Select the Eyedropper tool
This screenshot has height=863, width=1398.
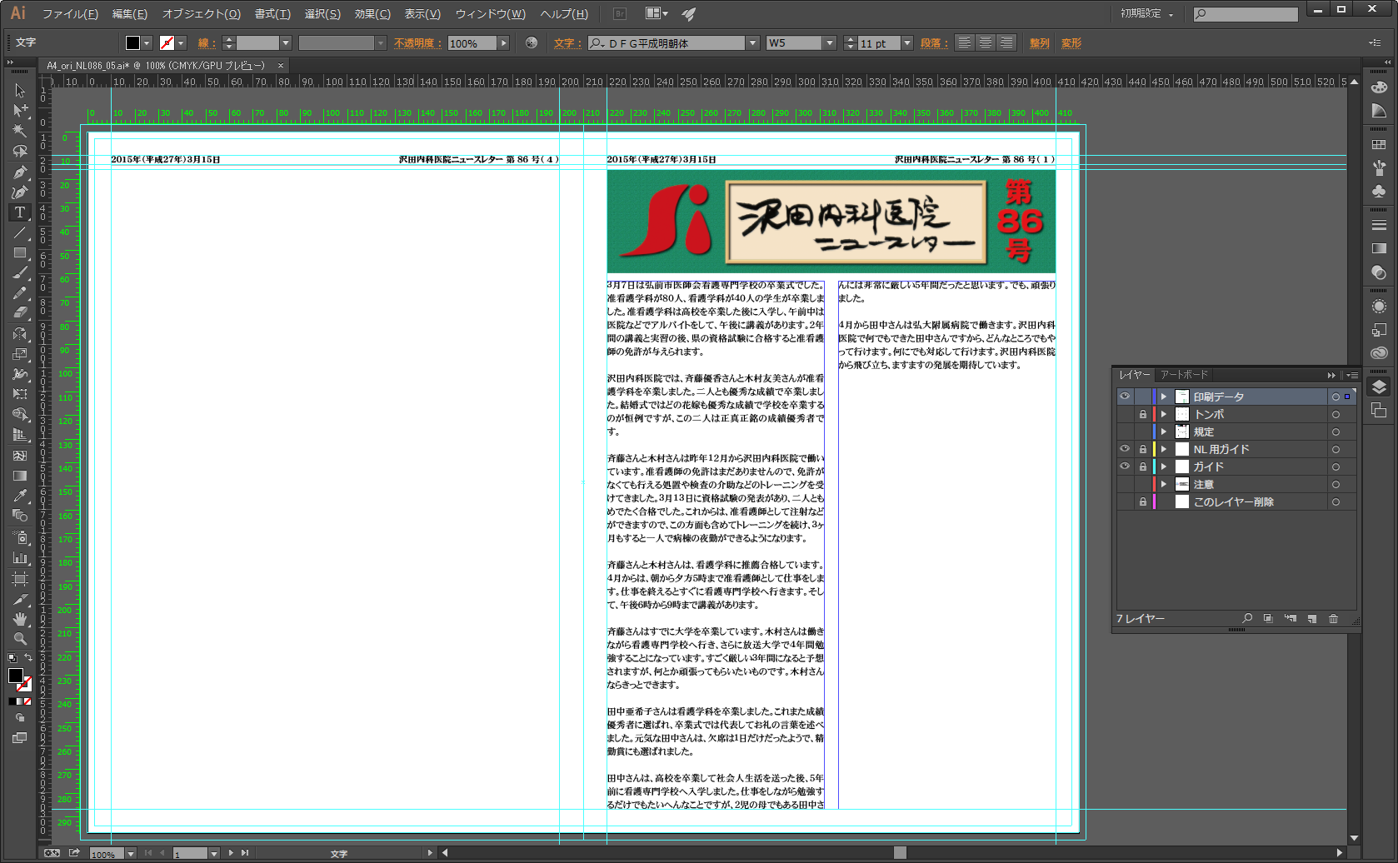coord(20,496)
